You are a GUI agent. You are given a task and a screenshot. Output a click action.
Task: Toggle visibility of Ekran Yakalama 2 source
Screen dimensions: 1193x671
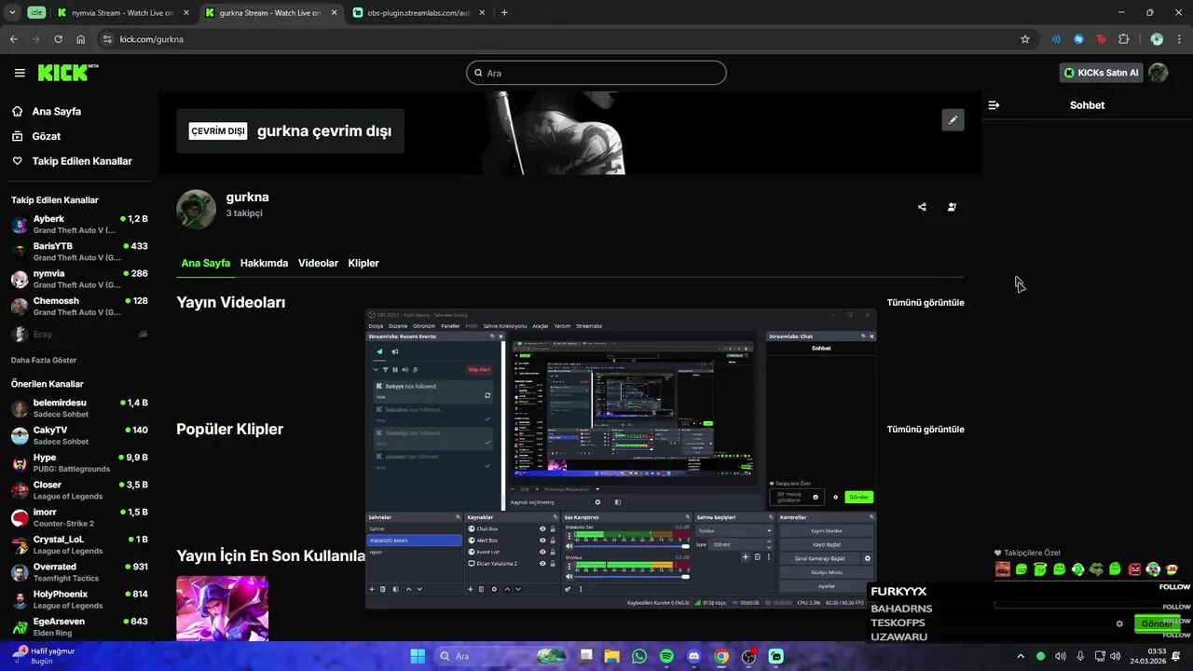tap(542, 564)
